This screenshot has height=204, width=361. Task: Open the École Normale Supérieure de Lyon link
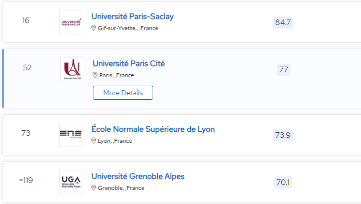[x=153, y=129]
